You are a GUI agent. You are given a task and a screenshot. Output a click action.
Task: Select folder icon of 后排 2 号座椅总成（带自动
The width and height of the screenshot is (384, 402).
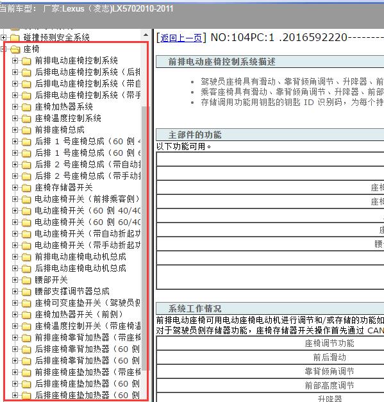pos(26,165)
